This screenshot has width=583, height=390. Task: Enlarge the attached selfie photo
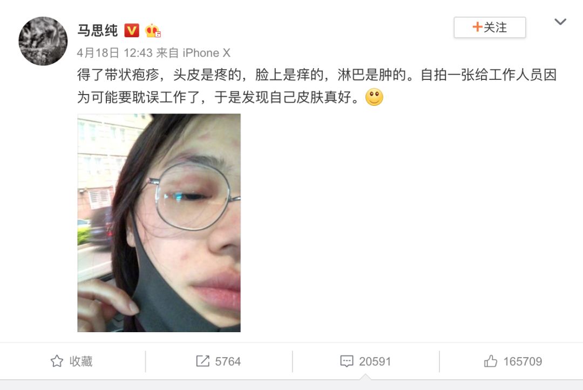point(159,223)
